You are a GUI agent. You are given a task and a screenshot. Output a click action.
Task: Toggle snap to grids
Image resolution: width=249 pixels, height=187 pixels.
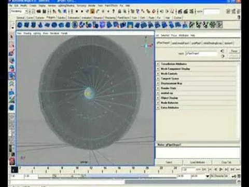[x=132, y=11]
